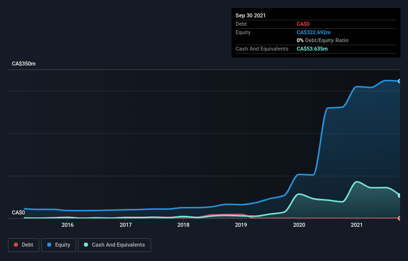Viewport: 408px width, 261px height.
Task: Click the 2020 x-axis label
Action: (299, 225)
